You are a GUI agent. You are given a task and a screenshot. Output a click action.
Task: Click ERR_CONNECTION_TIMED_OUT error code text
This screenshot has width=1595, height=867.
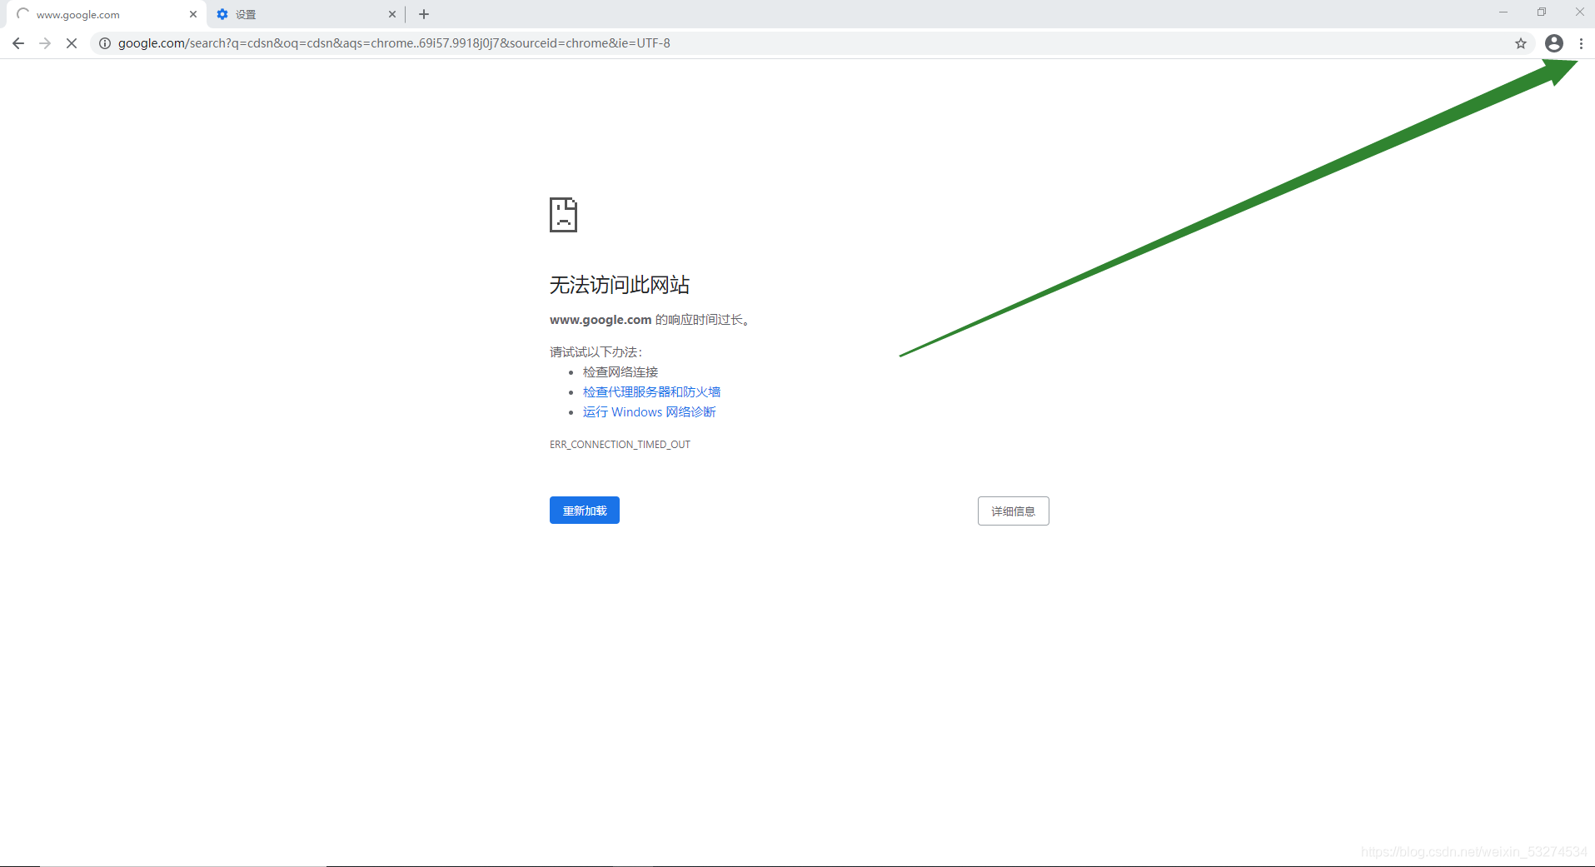pos(620,445)
